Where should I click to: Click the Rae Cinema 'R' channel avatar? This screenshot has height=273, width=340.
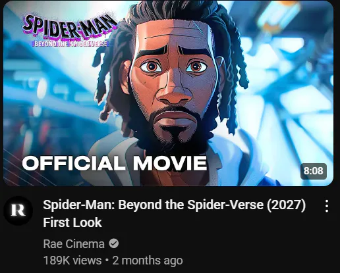tap(18, 211)
